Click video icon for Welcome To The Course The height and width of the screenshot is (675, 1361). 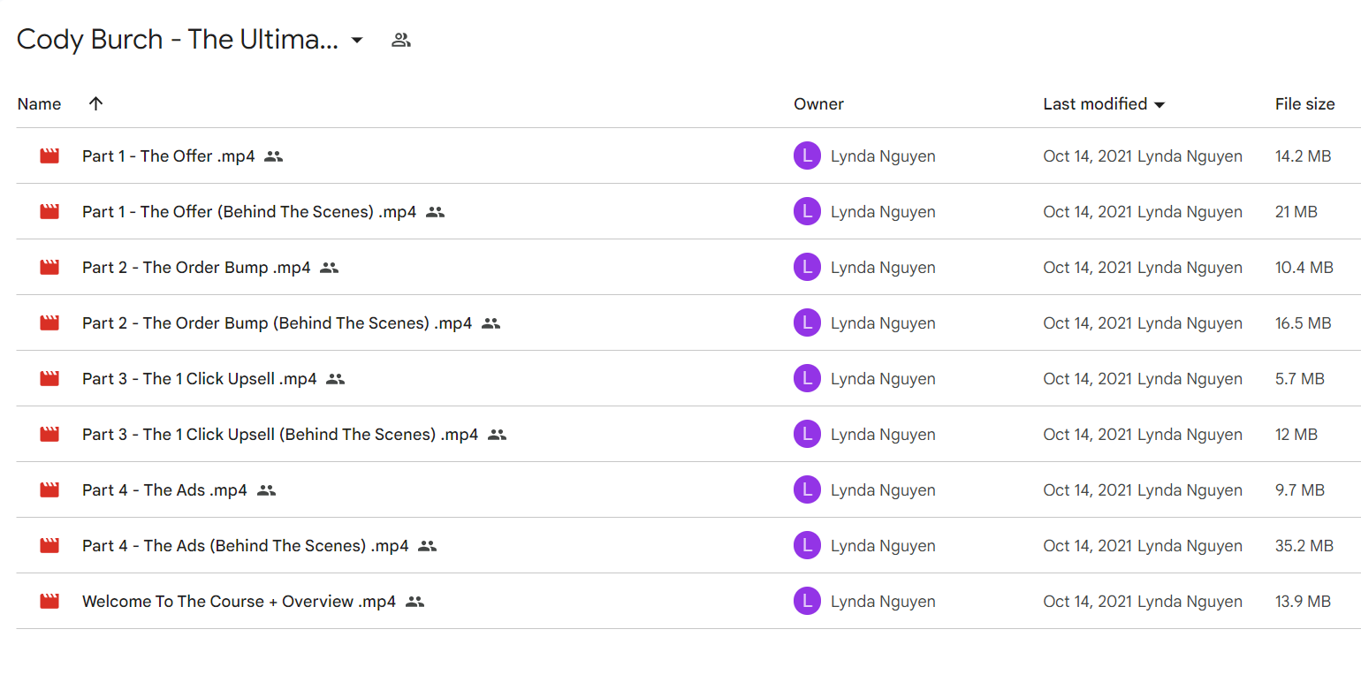point(49,602)
